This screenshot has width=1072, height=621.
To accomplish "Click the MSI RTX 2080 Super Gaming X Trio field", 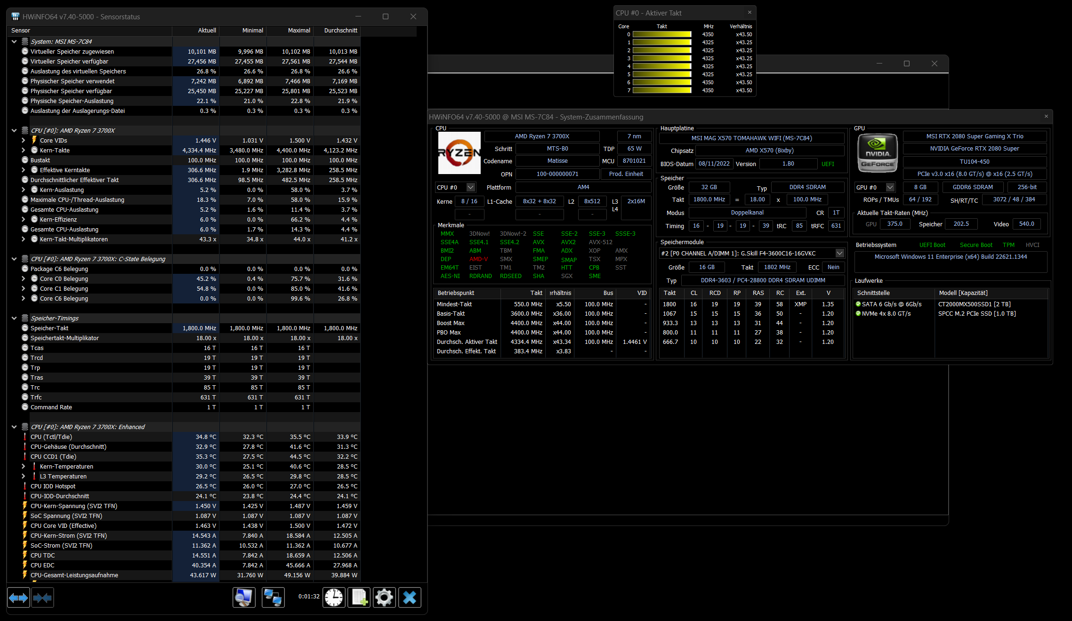I will [x=975, y=136].
